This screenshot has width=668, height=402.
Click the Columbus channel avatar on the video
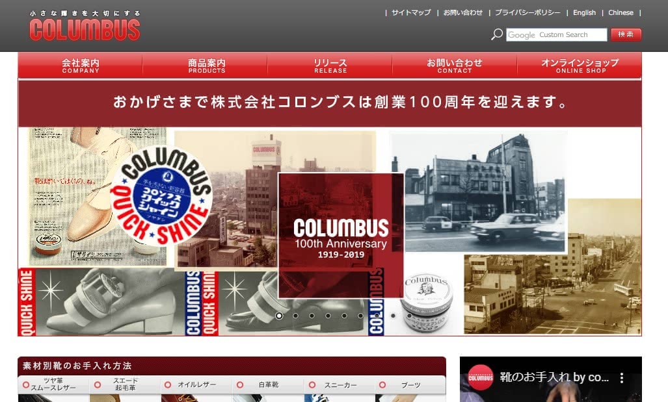point(481,377)
